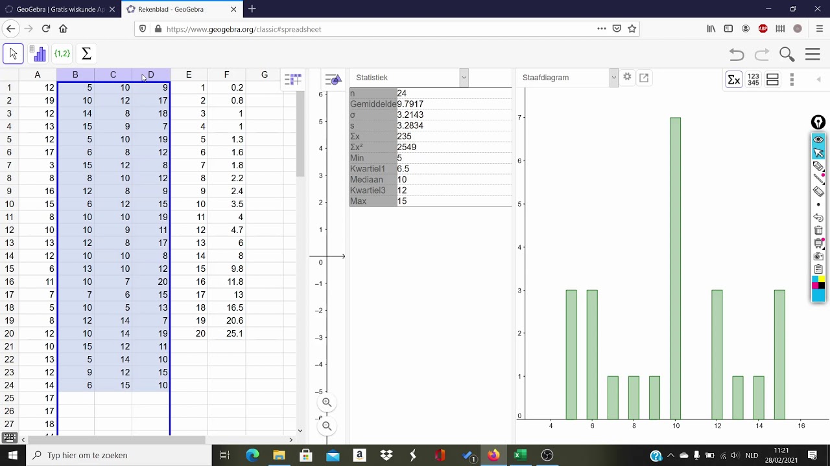Select the arrow pointer in annotation toolbar
The image size is (830, 466).
click(x=818, y=153)
